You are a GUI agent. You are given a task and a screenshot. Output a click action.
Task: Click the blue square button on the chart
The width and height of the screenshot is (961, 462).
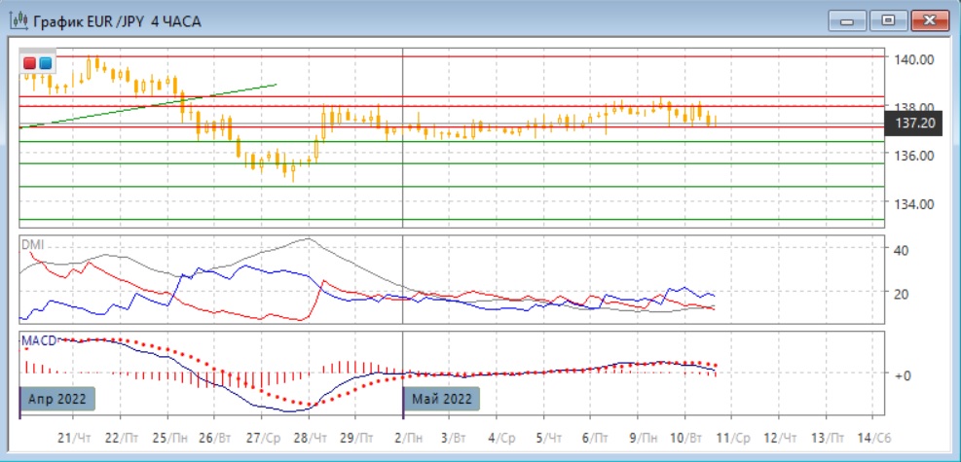45,63
